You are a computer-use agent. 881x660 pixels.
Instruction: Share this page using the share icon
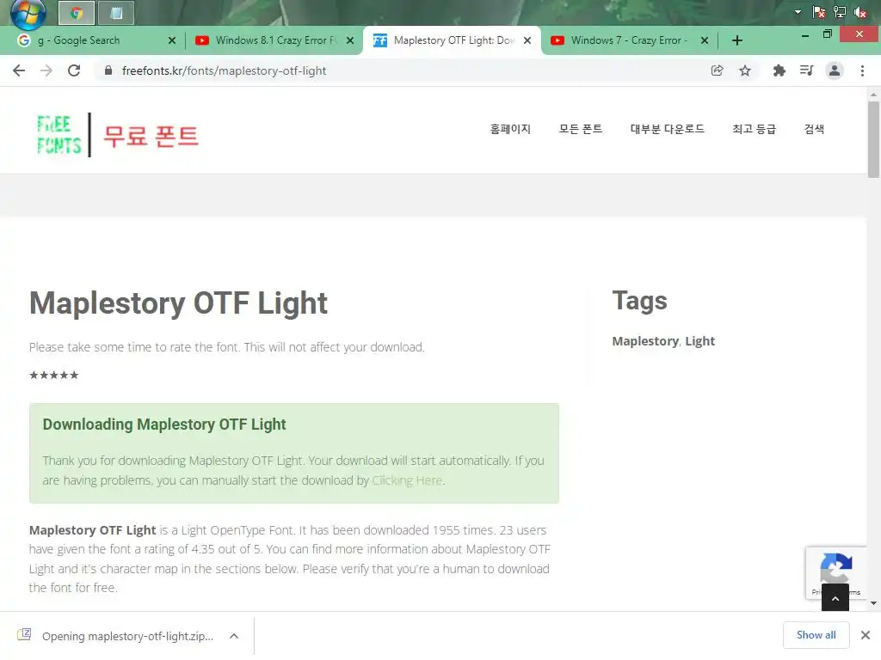717,70
